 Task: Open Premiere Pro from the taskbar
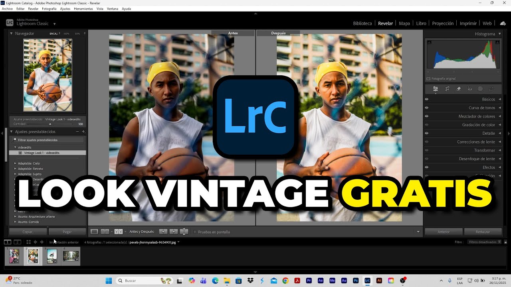pos(309,281)
